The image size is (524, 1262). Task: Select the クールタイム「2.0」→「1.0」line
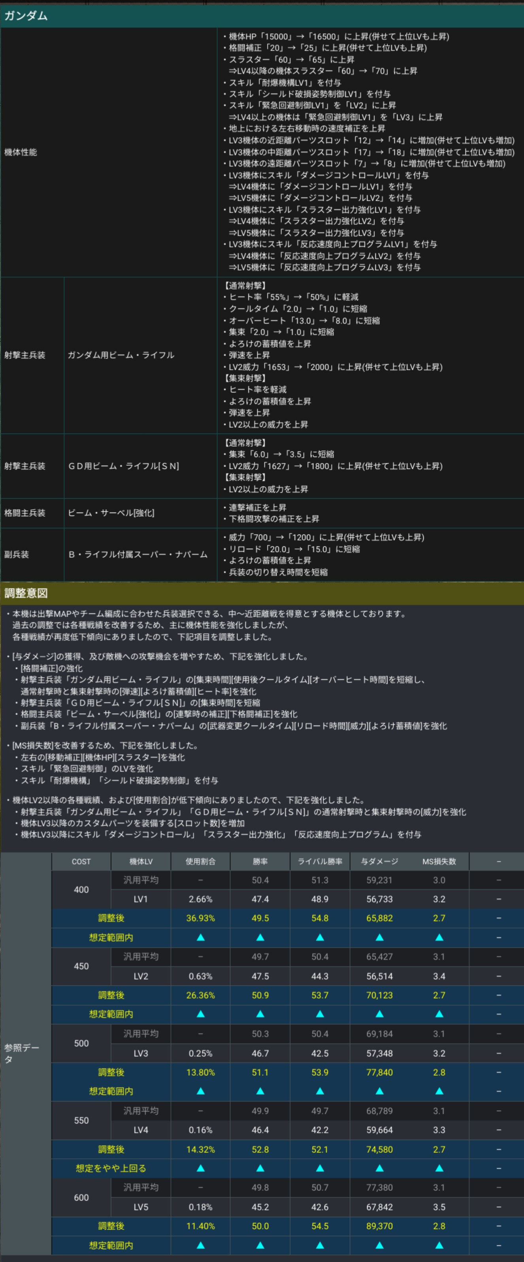pyautogui.click(x=294, y=309)
